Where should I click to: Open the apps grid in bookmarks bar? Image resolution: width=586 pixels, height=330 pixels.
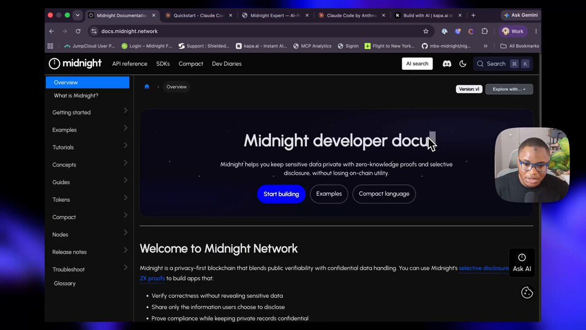click(x=50, y=46)
